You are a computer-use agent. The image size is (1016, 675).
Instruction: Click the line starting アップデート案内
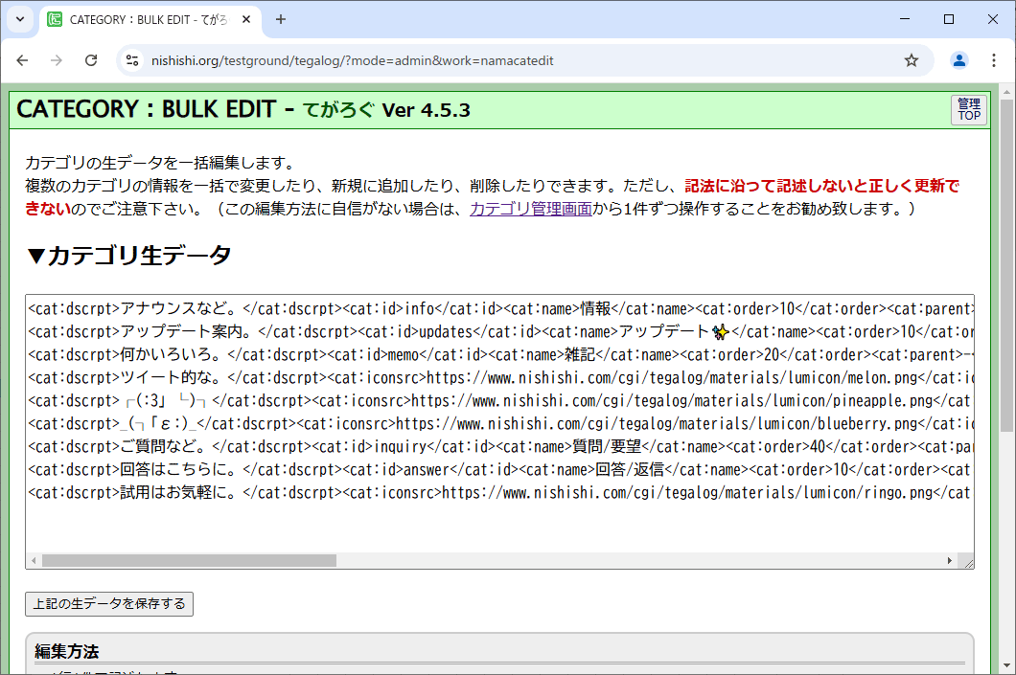coord(501,332)
